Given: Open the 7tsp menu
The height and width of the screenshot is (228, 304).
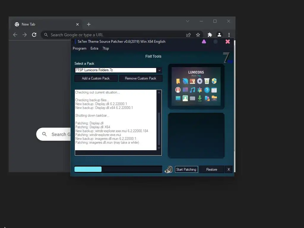Looking at the screenshot, I should (106, 48).
